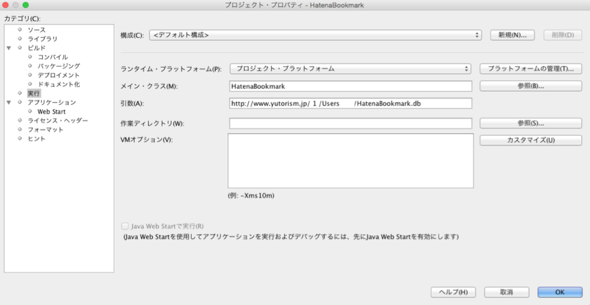The width and height of the screenshot is (590, 305).
Task: Confirm with the OK button
Action: [560, 292]
